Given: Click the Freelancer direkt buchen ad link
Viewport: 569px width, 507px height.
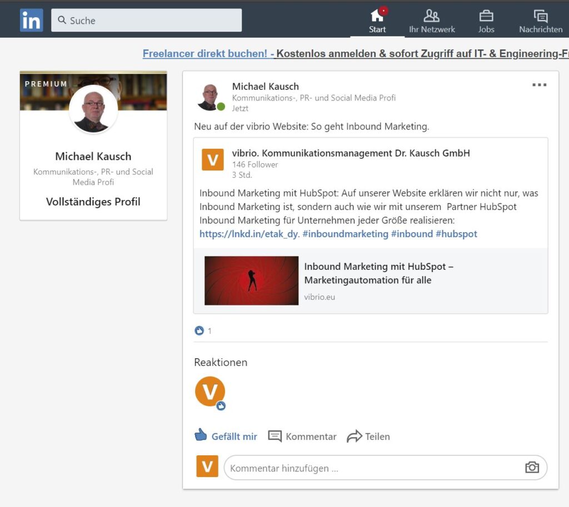Looking at the screenshot, I should coord(208,54).
